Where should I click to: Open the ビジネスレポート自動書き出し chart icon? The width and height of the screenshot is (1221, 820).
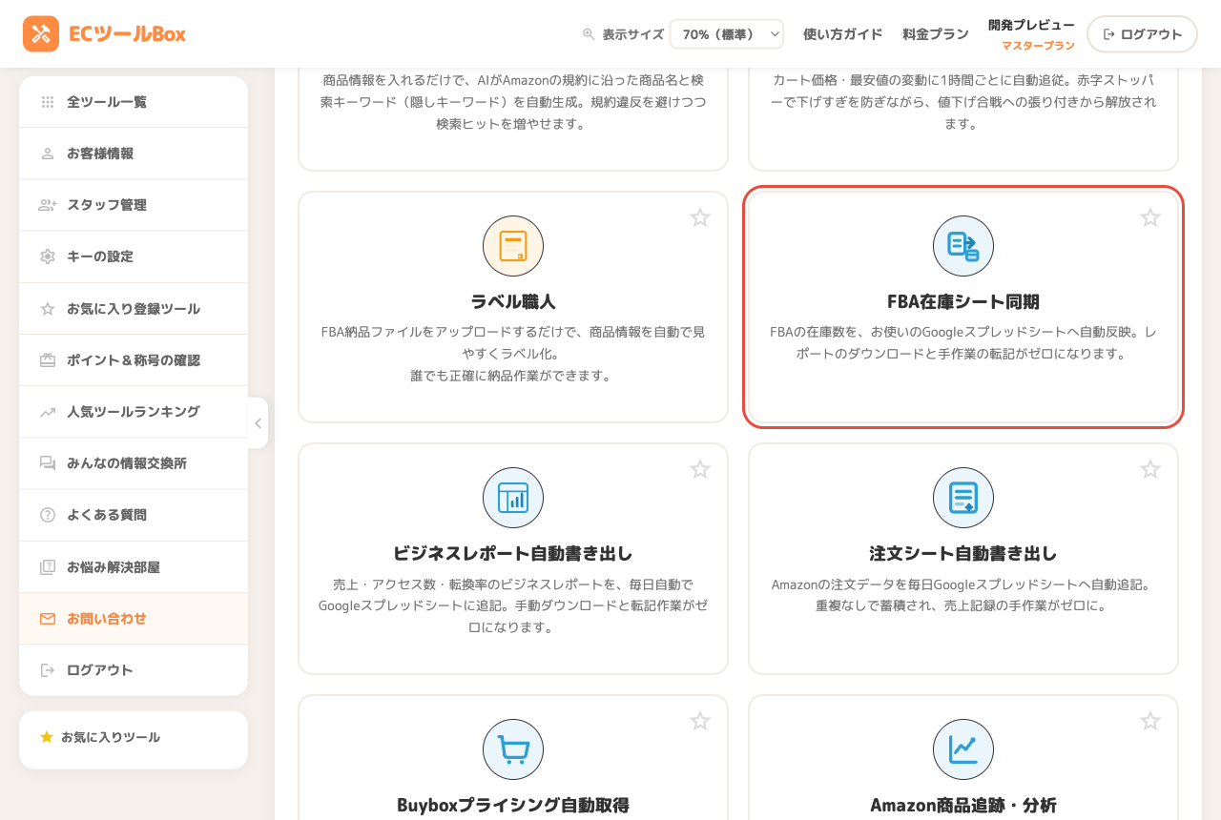pos(513,498)
